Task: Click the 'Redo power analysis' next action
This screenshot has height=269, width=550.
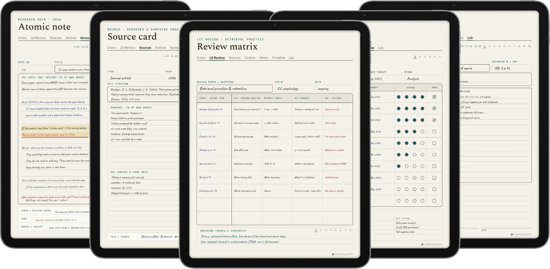Action: 406,223
